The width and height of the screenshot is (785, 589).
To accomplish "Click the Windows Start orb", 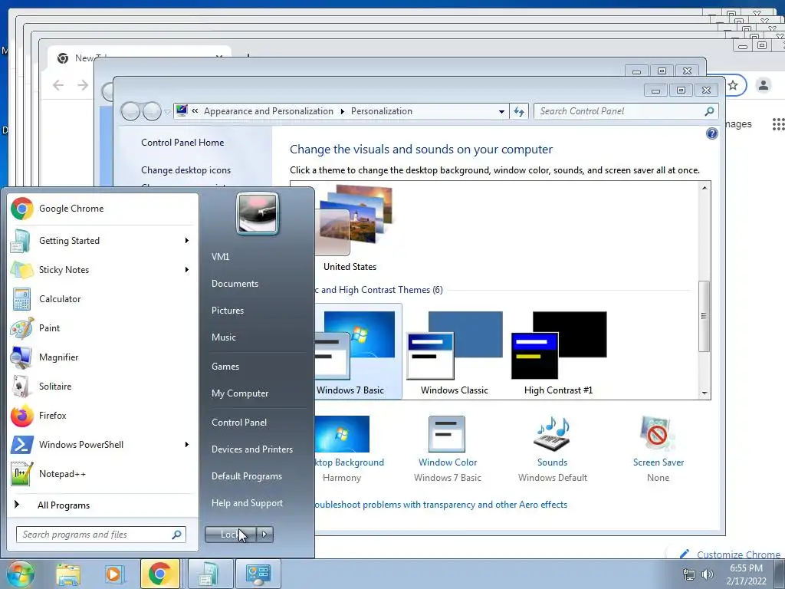I will [x=20, y=574].
